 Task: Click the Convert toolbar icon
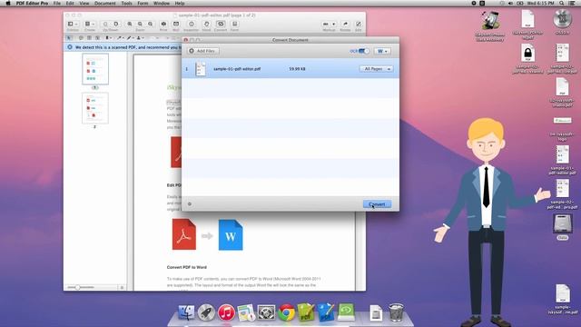[221, 25]
